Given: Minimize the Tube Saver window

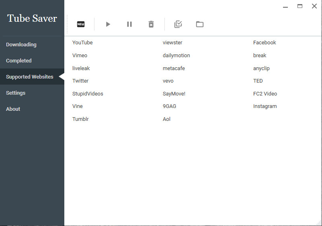Looking at the screenshot, I should click(x=285, y=6).
